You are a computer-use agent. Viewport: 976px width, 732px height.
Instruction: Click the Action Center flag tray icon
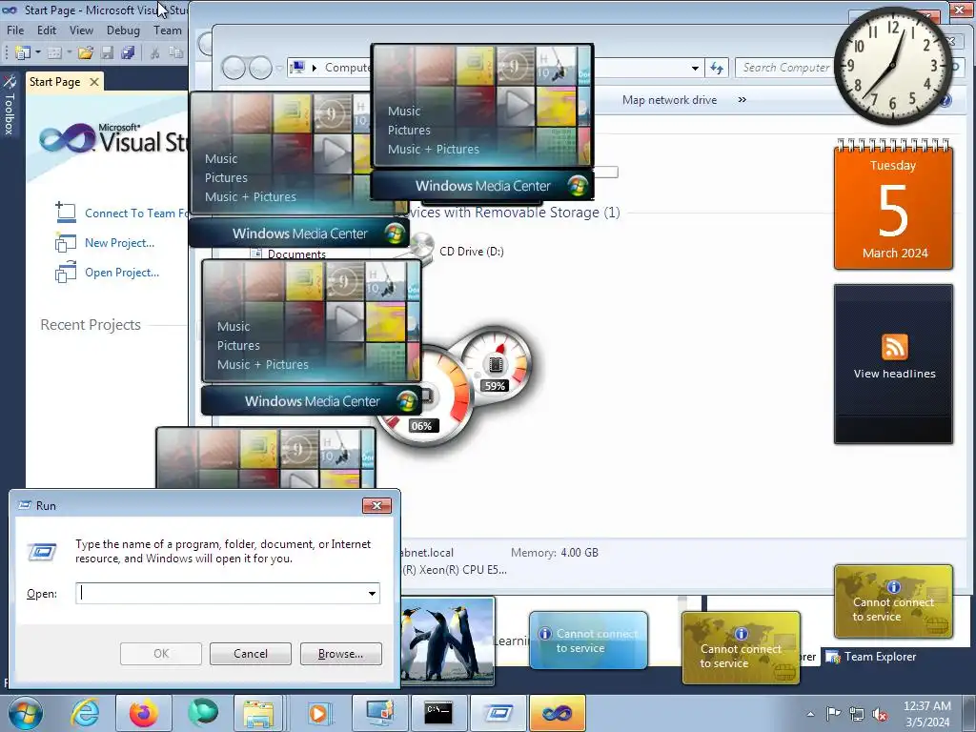click(832, 714)
